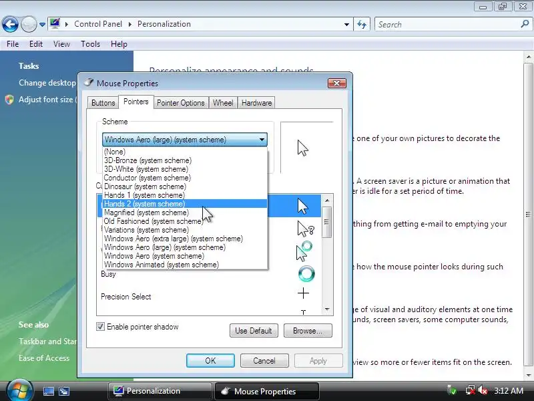
Task: Select plain Windows Aero (system scheme) option
Action: (x=185, y=256)
